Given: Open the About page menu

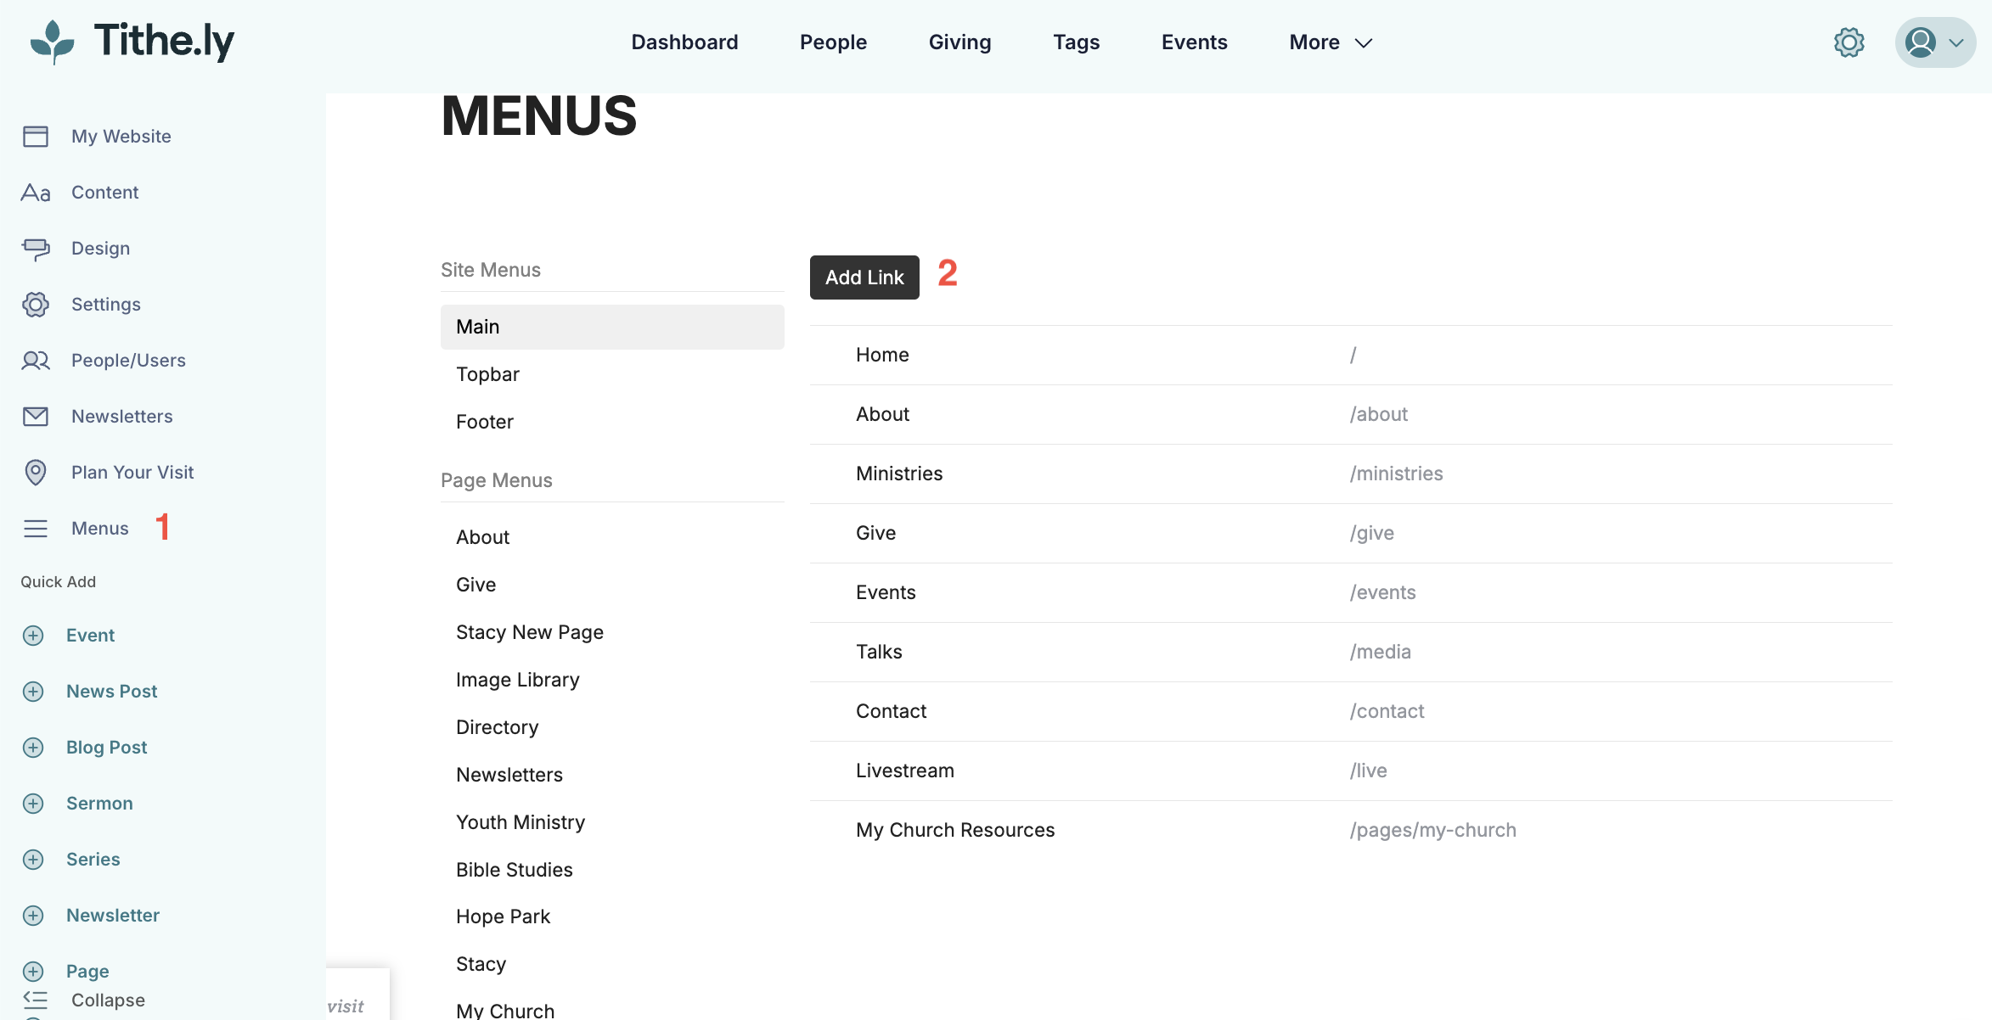Looking at the screenshot, I should point(612,537).
